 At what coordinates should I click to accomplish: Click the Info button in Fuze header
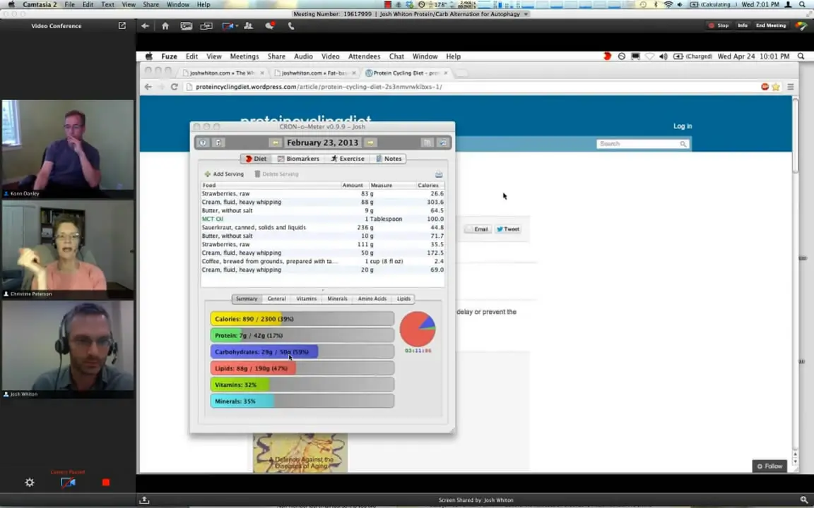pos(743,25)
